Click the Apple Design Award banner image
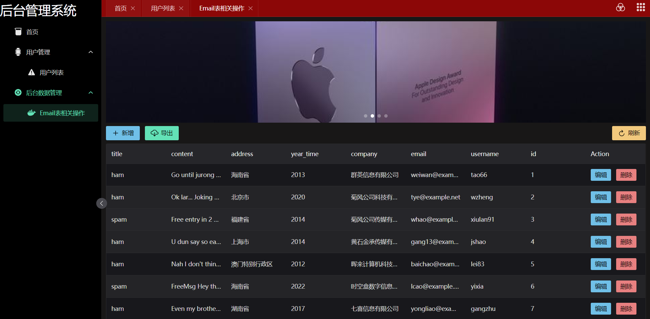 tap(376, 72)
